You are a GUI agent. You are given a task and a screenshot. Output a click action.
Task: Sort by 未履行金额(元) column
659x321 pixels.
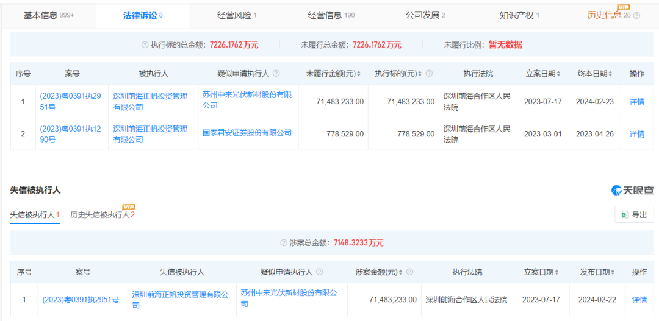click(x=359, y=74)
